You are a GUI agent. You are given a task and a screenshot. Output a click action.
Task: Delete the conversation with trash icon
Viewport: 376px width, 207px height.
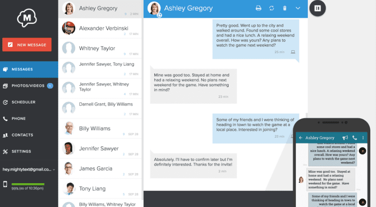coord(284,8)
